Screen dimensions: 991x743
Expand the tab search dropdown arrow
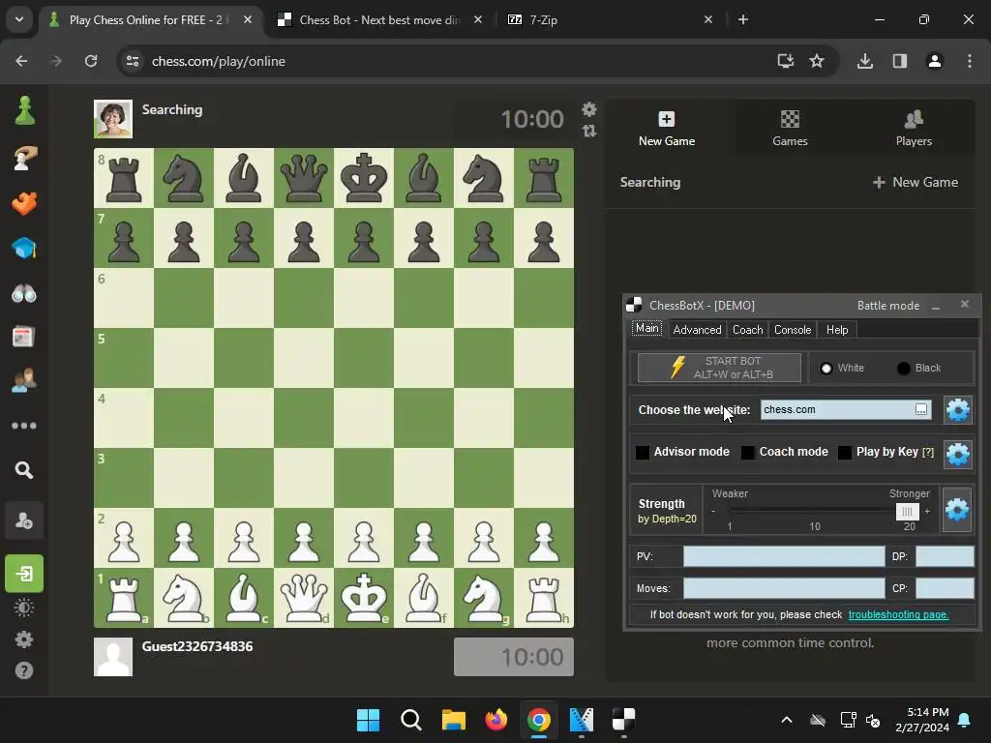[19, 19]
